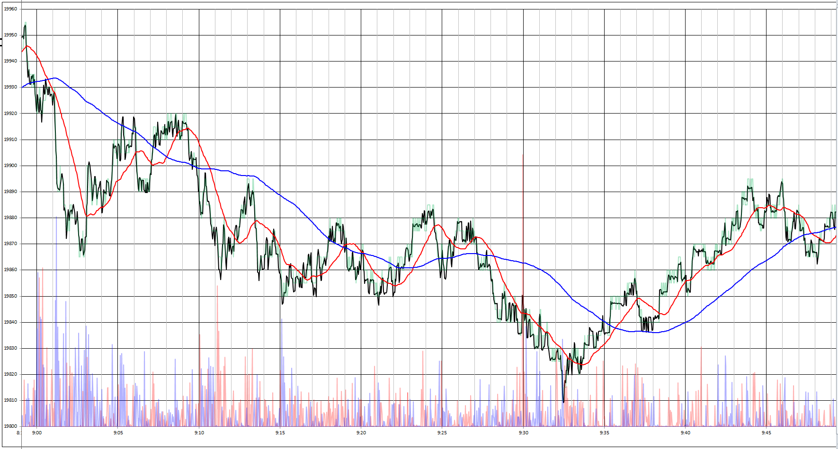Click the 19890 price axis label
838x449 pixels.
coord(10,192)
